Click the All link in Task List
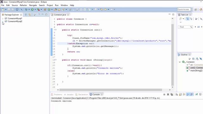203x114 pixels. [x=198, y=27]
